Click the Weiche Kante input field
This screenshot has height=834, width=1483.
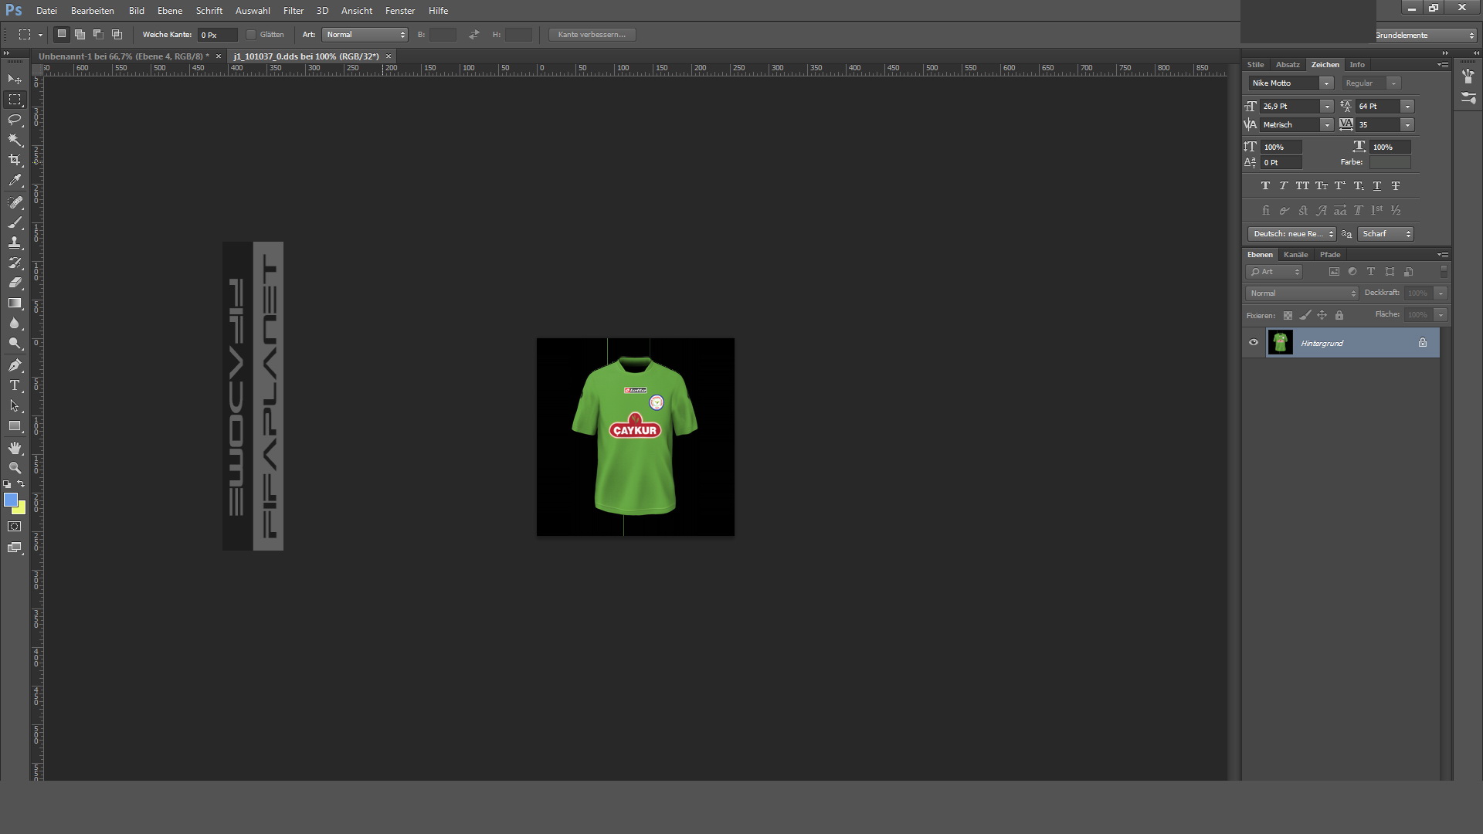pyautogui.click(x=217, y=35)
